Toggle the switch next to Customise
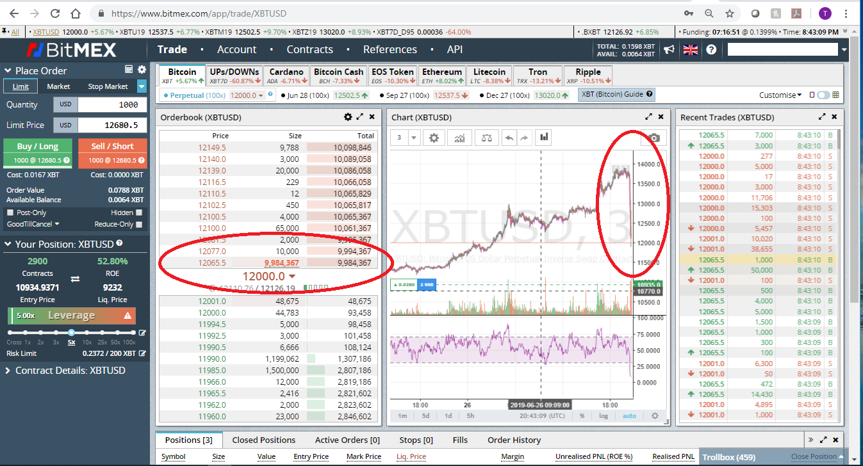The height and width of the screenshot is (466, 863). (823, 95)
